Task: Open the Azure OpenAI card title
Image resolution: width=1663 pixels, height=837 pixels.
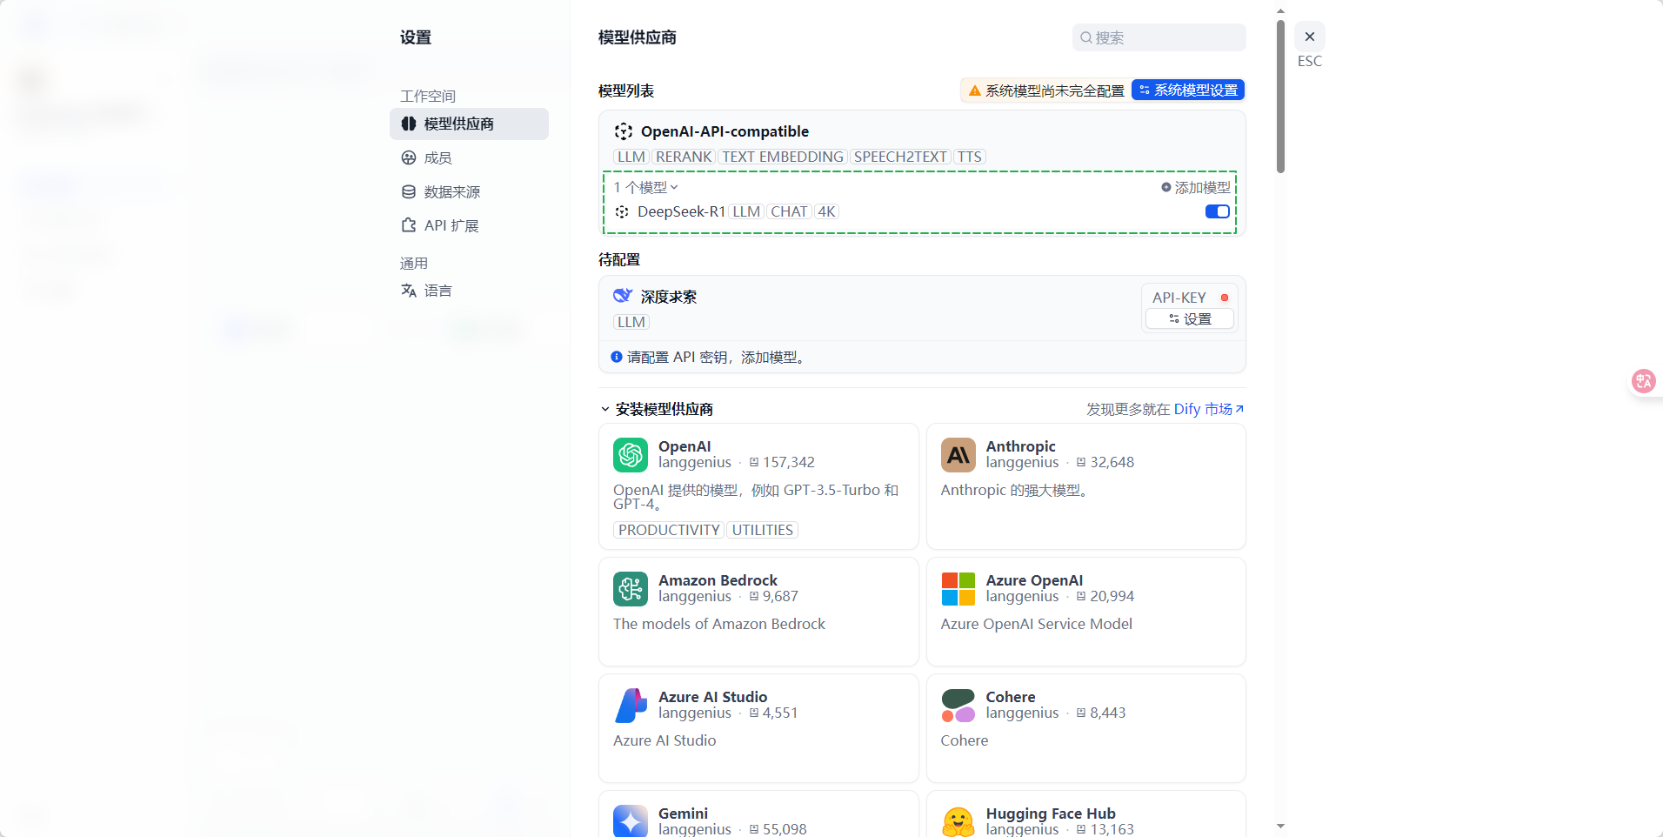Action: (x=1034, y=580)
